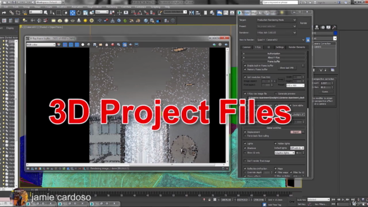The width and height of the screenshot is (368, 207).
Task: Toggle the 2.5D Snaps icon
Action: point(133,13)
